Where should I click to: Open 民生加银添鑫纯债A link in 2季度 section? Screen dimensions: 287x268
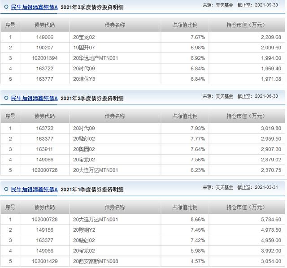(x=34, y=99)
